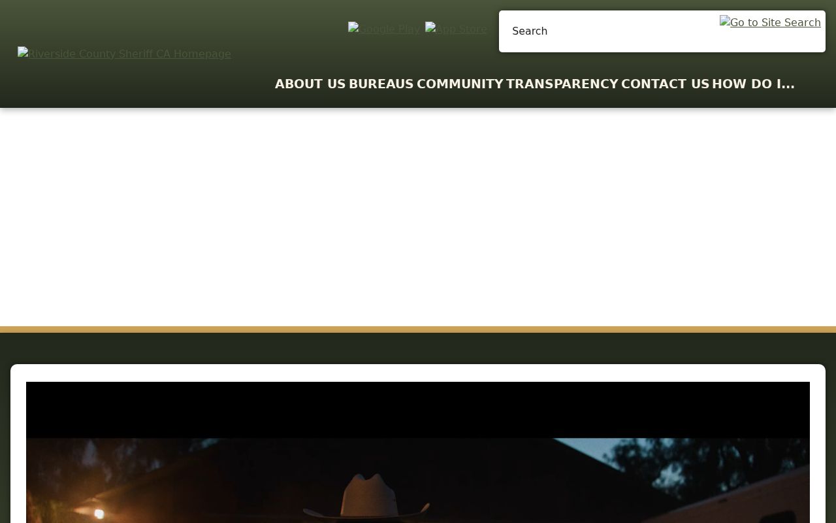Open the How Do I... menu
Screen dimensions: 836x523
click(x=753, y=84)
